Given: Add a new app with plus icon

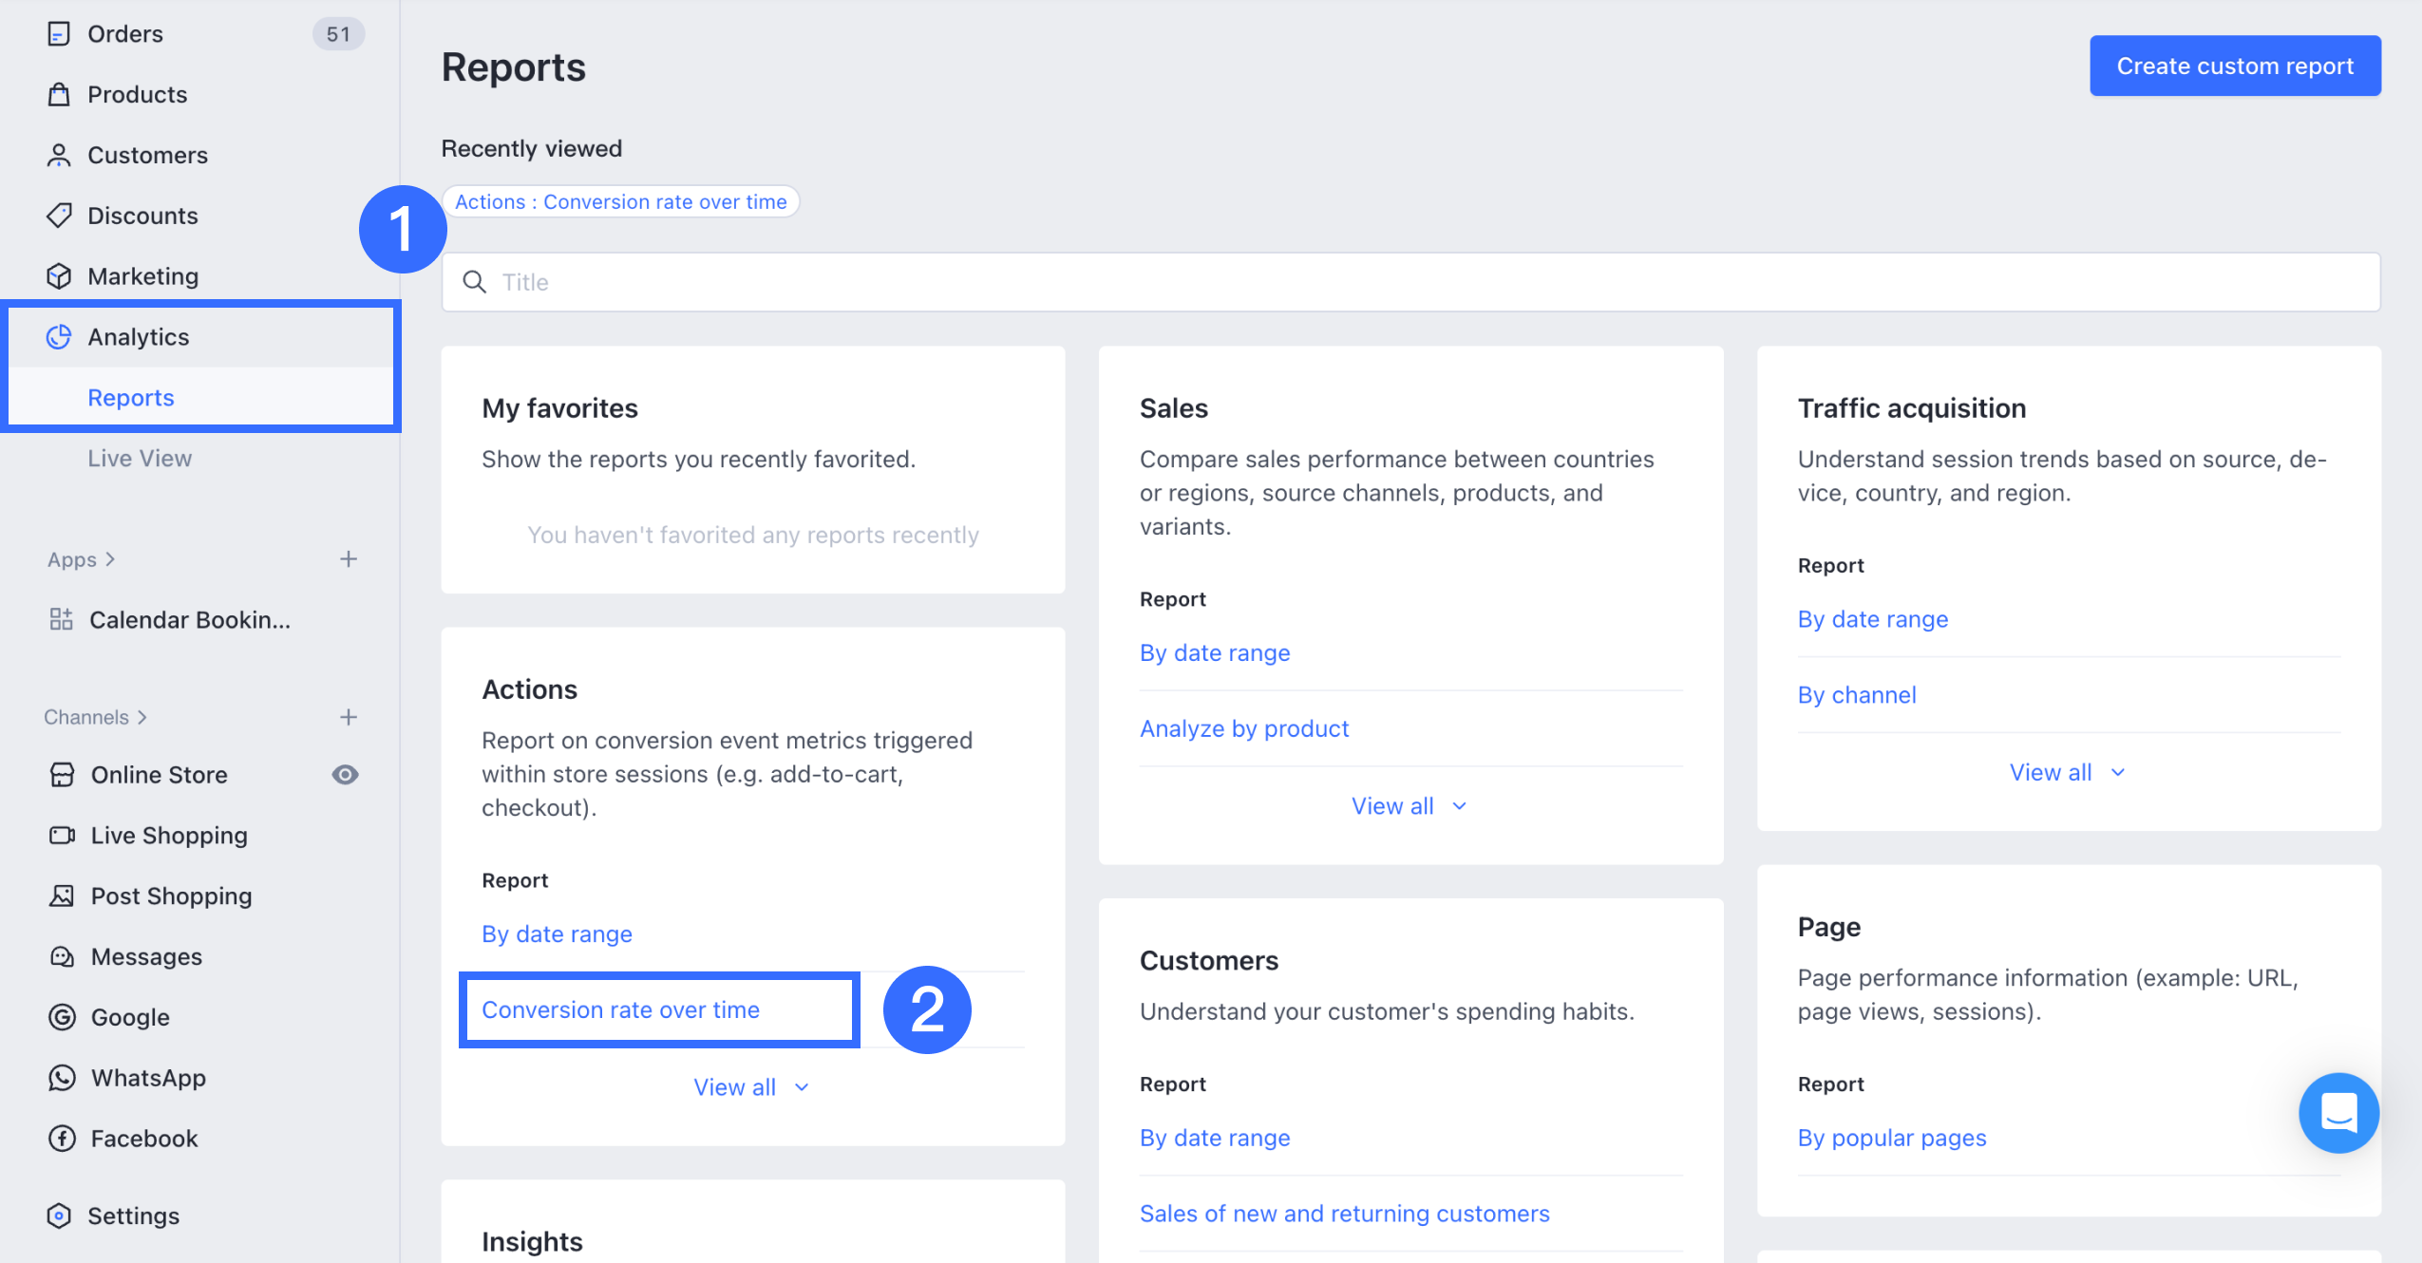Looking at the screenshot, I should [349, 559].
